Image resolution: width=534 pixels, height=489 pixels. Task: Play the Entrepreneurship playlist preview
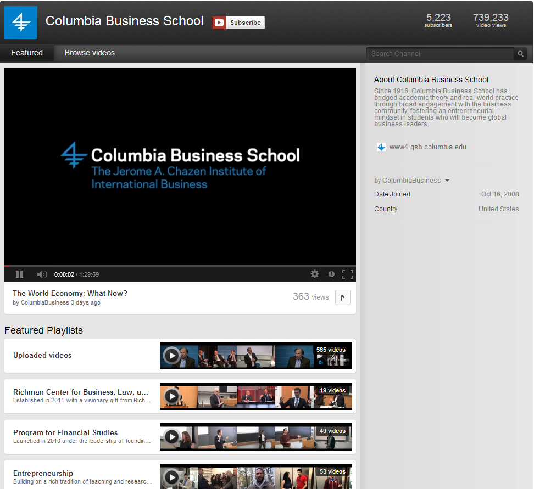point(172,477)
